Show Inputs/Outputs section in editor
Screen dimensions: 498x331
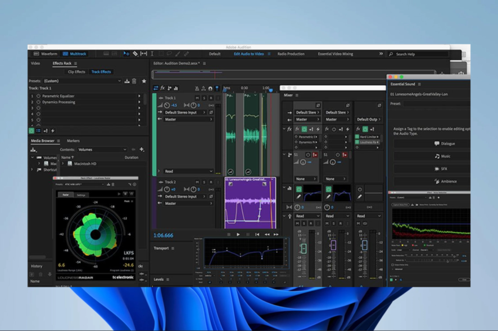(156, 88)
